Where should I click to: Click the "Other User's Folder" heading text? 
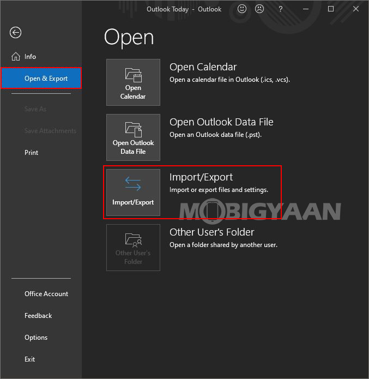[211, 232]
